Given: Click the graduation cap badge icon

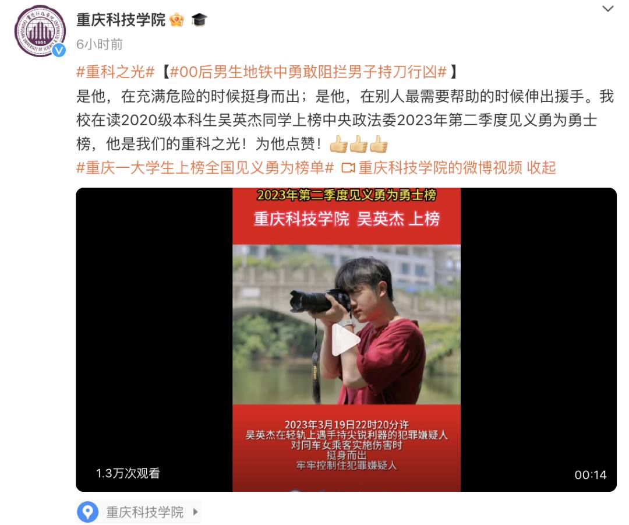Looking at the screenshot, I should 199,19.
